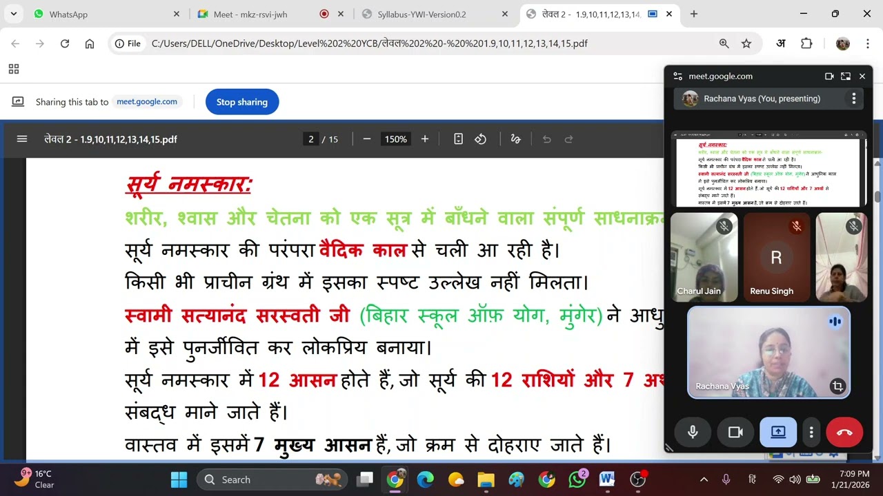View site information File chip

pos(128,43)
